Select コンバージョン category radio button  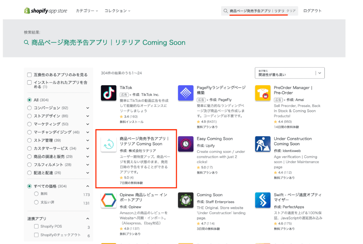click(x=29, y=108)
